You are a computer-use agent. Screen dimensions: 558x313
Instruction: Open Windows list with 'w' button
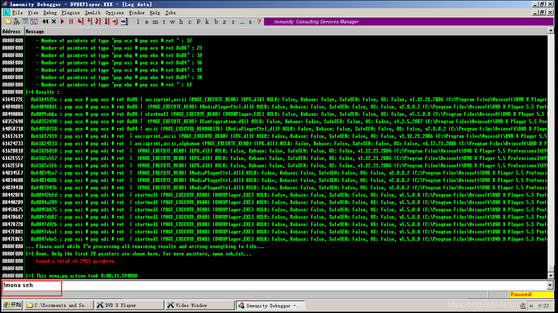coord(172,22)
